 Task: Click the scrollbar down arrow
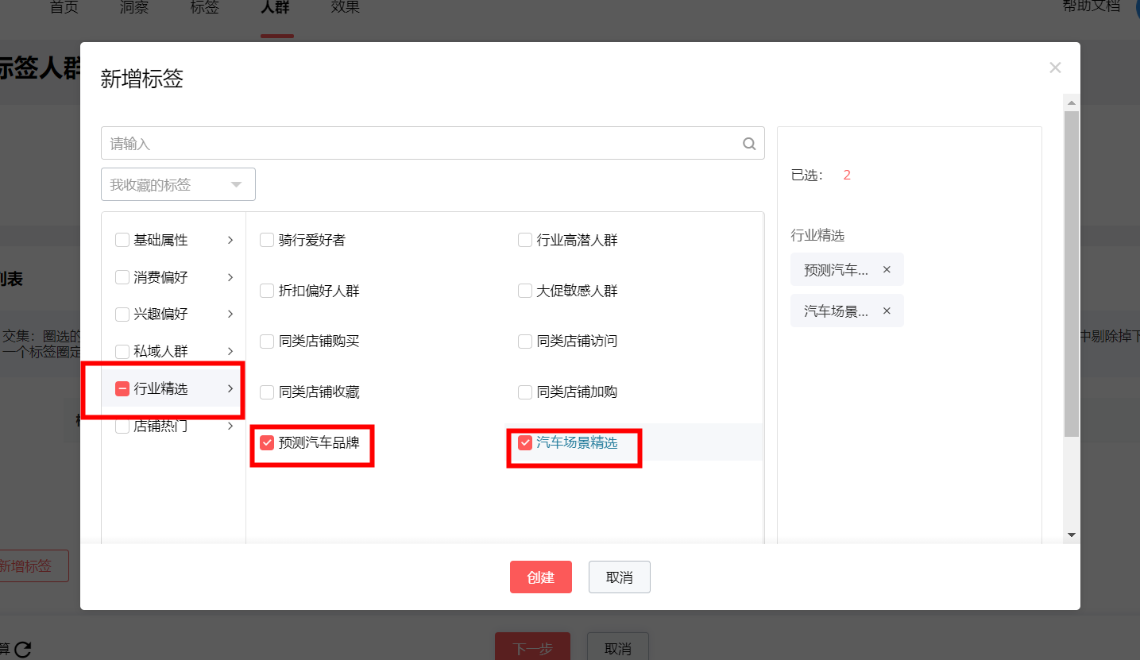[1071, 535]
